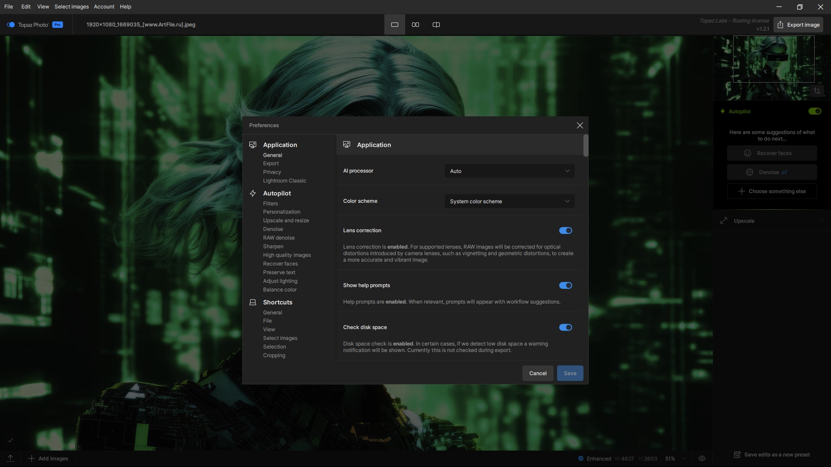831x467 pixels.
Task: Click the eye preview icon
Action: 702,458
